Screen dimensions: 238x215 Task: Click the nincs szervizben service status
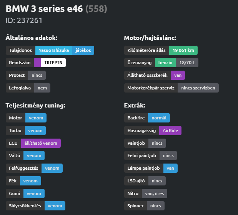click(x=198, y=88)
